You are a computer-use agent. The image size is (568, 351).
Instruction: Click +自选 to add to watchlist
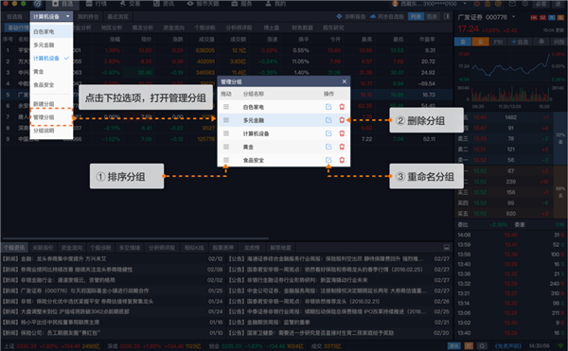520,42
